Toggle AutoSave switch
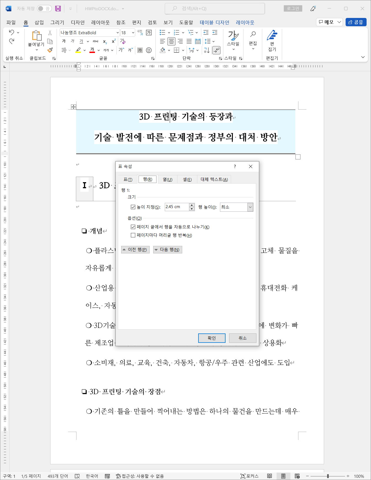 pyautogui.click(x=44, y=9)
